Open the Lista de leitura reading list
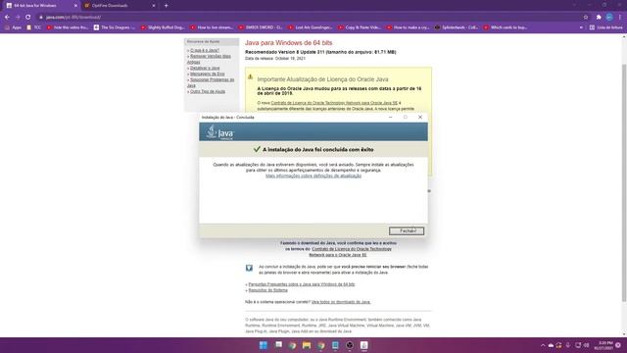The image size is (627, 353). pyautogui.click(x=605, y=27)
